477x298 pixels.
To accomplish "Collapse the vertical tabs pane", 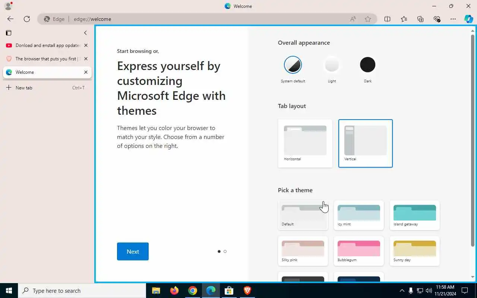I will pyautogui.click(x=85, y=33).
